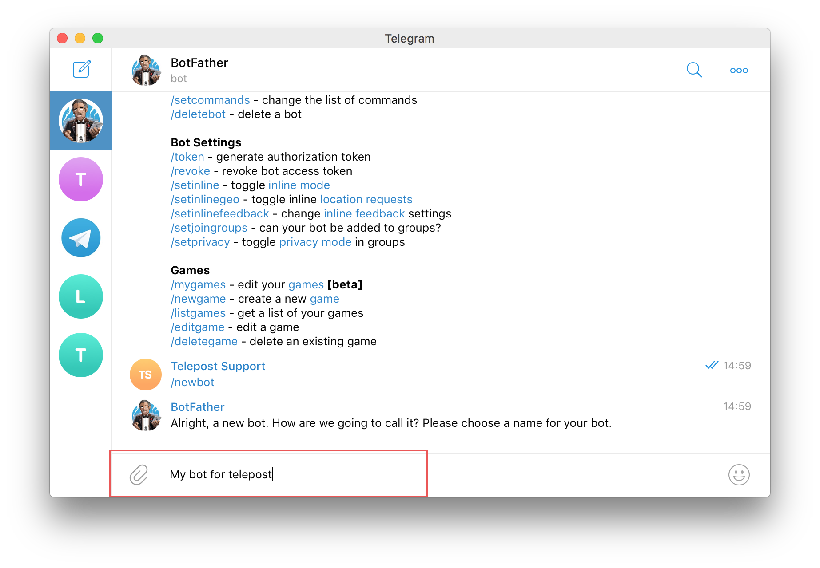Select the BotFather chat avatar in sidebar
The height and width of the screenshot is (568, 820).
[x=81, y=120]
